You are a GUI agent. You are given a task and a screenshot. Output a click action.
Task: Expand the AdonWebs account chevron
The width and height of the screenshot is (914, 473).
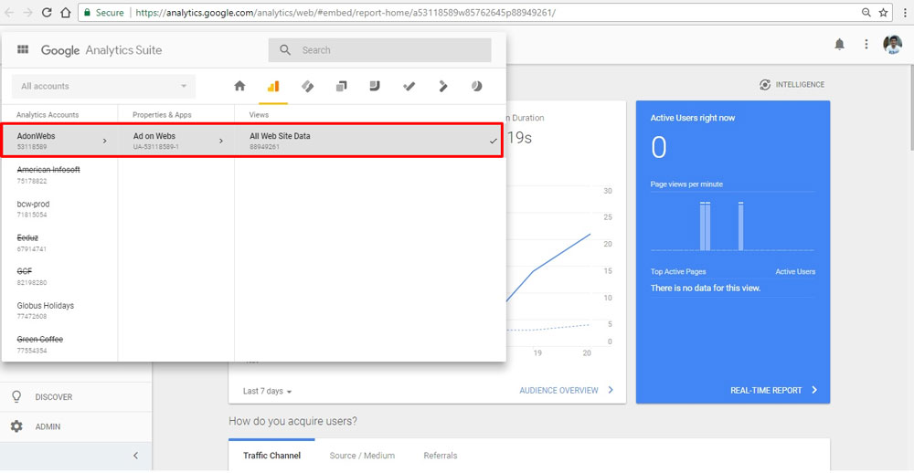coord(104,141)
